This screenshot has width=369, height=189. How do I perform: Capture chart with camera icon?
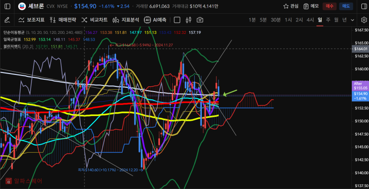click(x=200, y=20)
